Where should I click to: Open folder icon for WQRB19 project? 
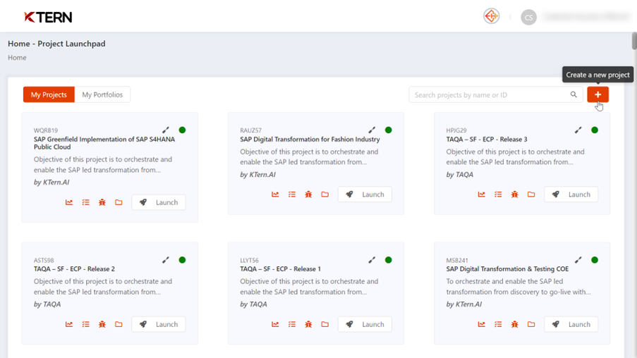pos(119,202)
